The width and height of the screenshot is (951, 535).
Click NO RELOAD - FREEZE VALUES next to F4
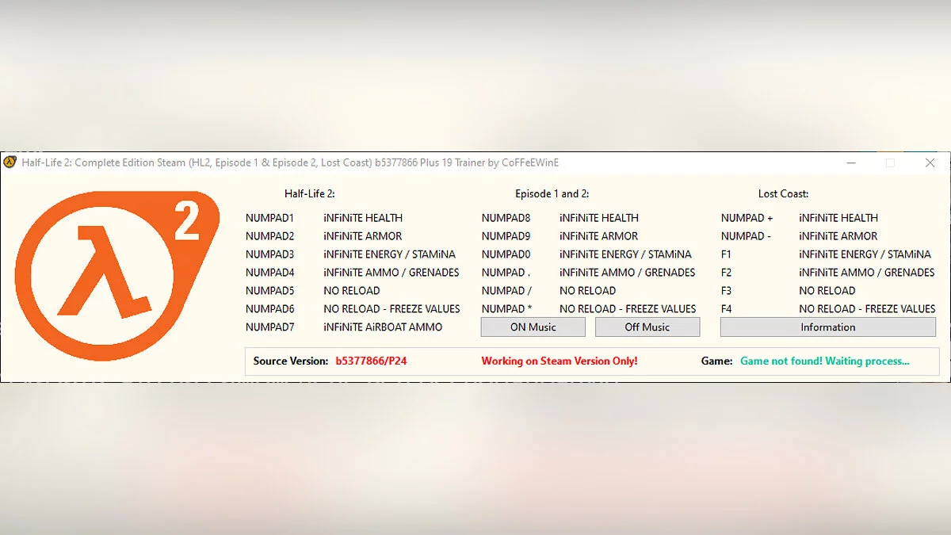click(x=867, y=309)
